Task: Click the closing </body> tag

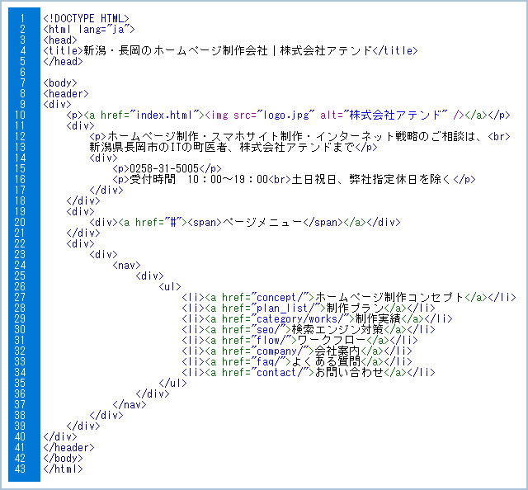Action: 63,458
